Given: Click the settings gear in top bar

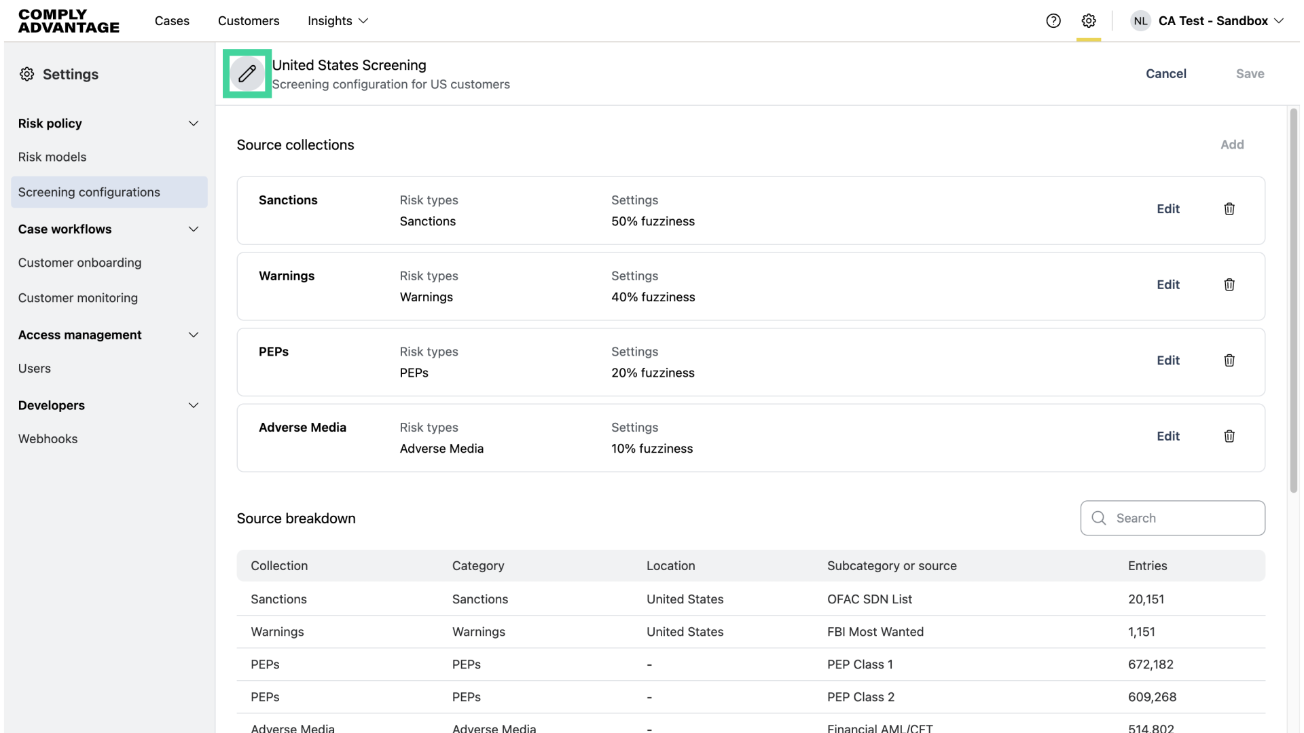Looking at the screenshot, I should (1089, 21).
